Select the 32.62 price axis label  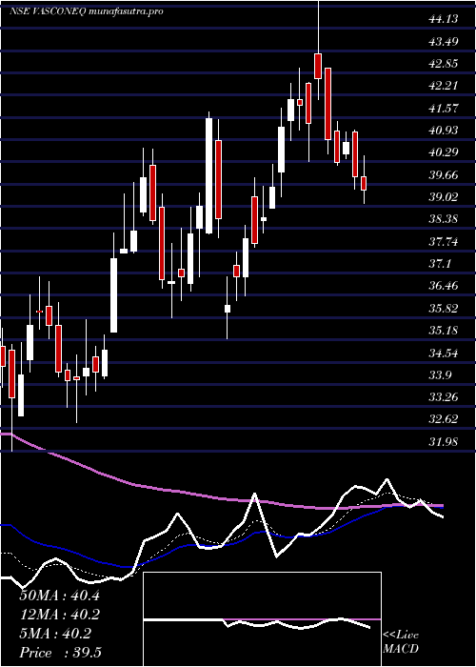pos(444,419)
